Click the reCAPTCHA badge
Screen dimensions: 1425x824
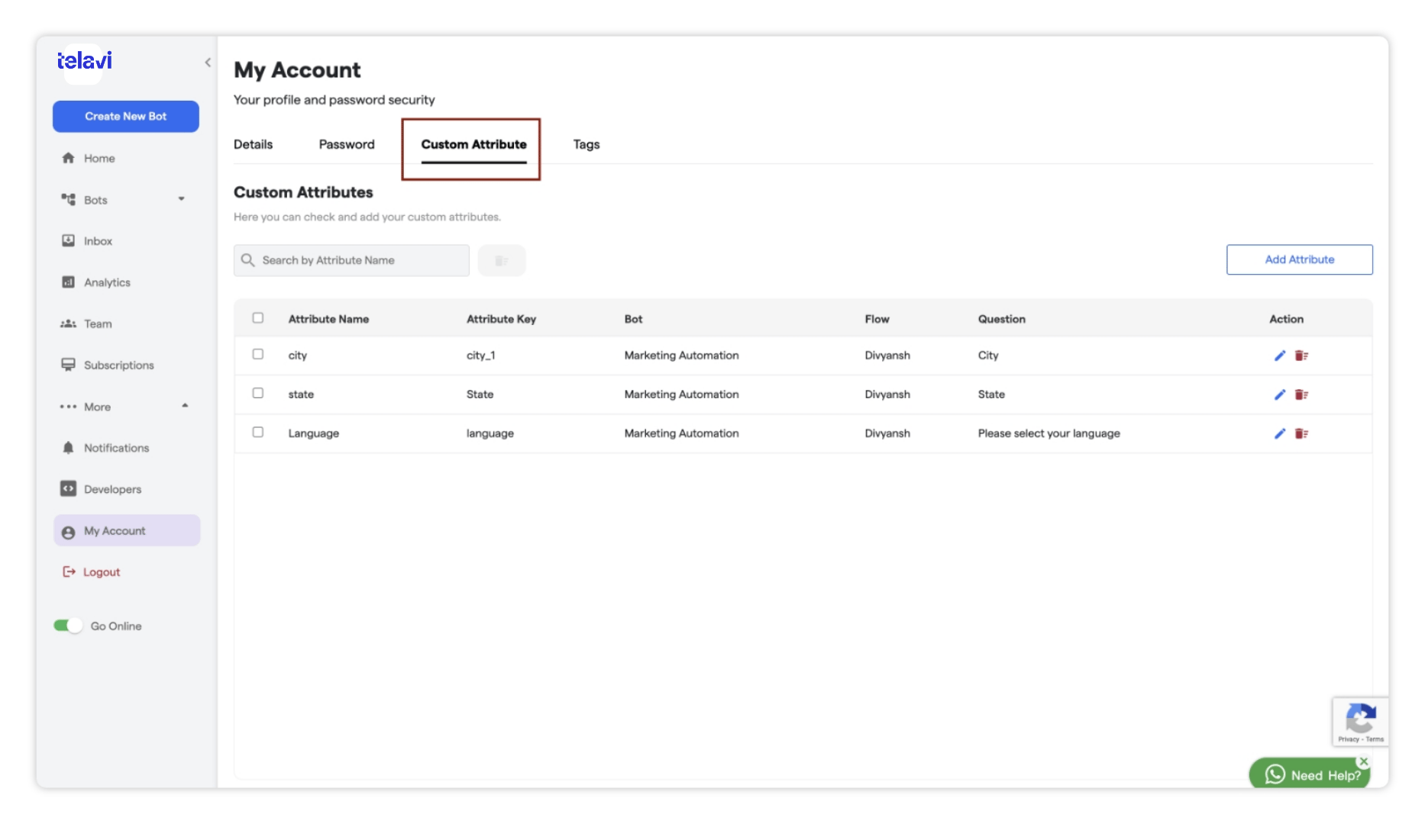tap(1360, 721)
